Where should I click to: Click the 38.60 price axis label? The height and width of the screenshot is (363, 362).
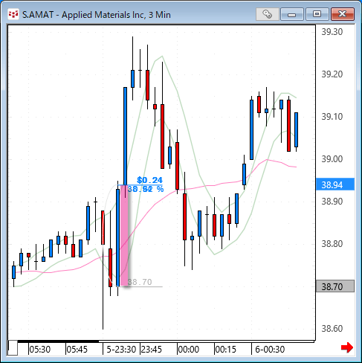coord(332,329)
